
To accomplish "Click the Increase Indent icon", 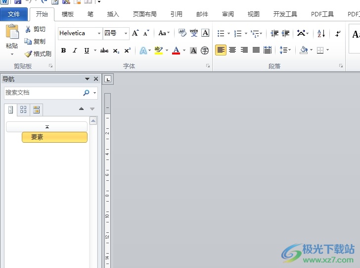I will [285, 33].
